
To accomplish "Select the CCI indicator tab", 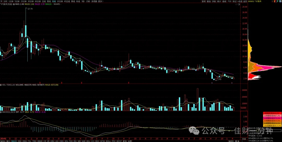I will click(x=93, y=141).
